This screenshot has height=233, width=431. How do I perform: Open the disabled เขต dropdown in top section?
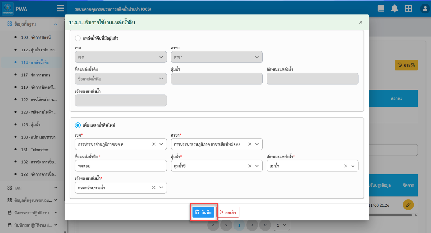click(121, 57)
